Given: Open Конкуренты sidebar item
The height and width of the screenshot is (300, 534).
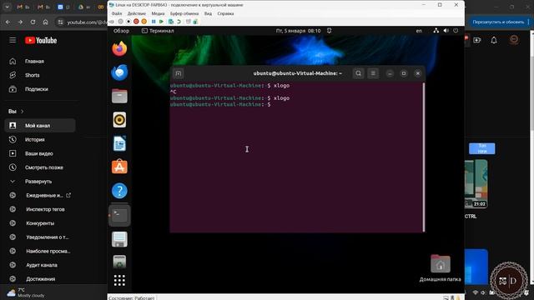Looking at the screenshot, I should (x=40, y=223).
